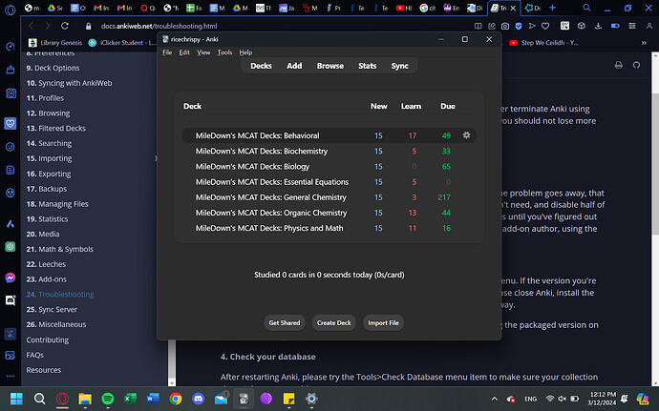
Task: Open the Physics and Math deck
Action: pos(269,228)
